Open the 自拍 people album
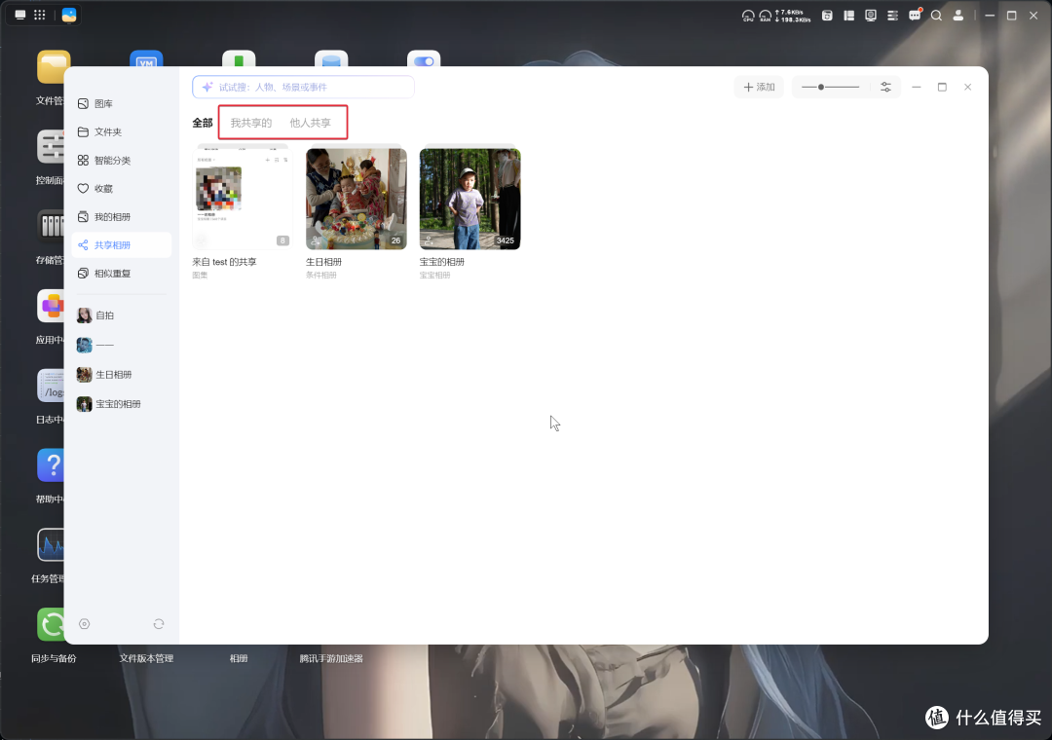 click(121, 315)
